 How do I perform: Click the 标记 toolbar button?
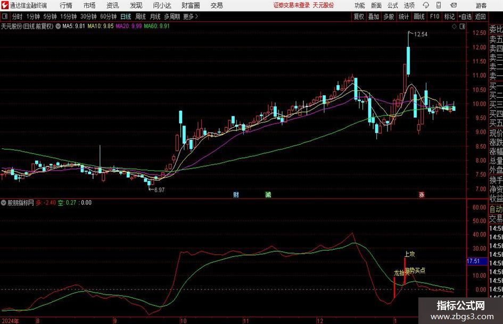coord(449,16)
